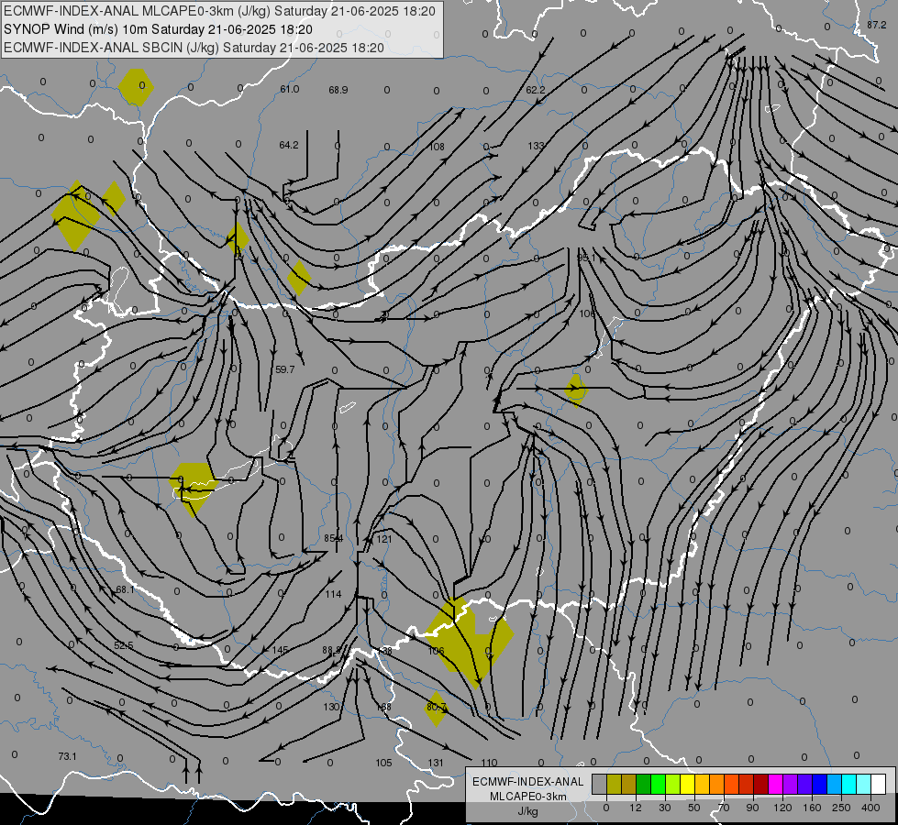
Task: Click the '145' value on the map
Action: point(280,651)
